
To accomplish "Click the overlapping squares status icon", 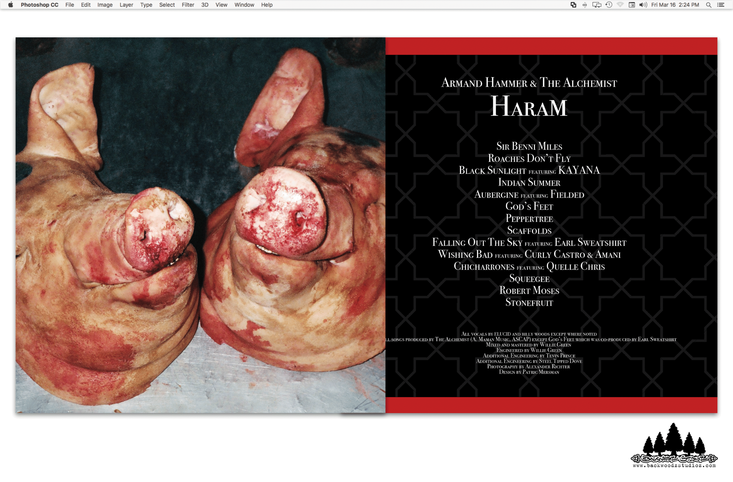I will (573, 5).
